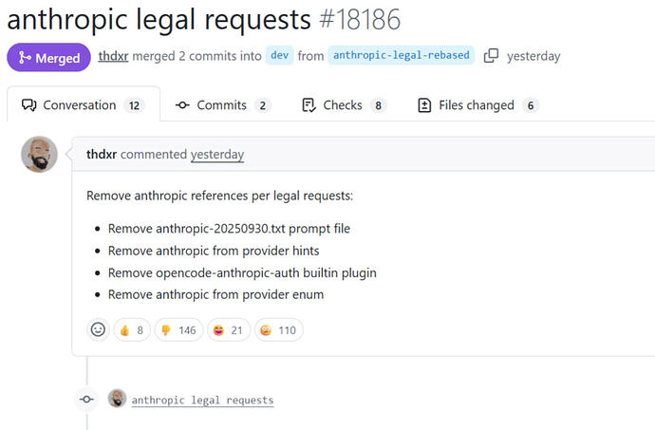Click the comment's yesterday timestamp link
Screen dimensions: 655x430
217,155
